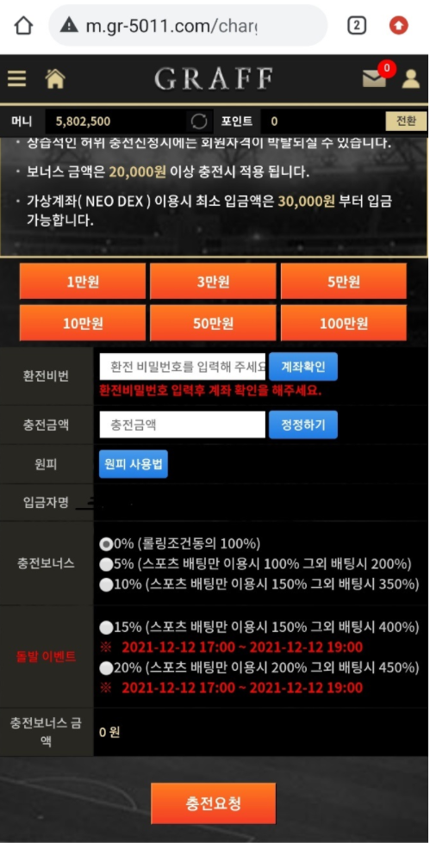430x843 pixels.
Task: Select the 100만원 amount button
Action: (343, 323)
